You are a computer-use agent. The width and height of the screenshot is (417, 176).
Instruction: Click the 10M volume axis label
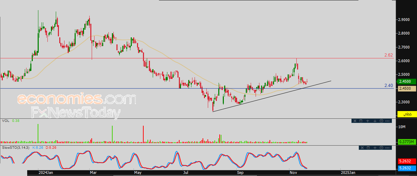(401, 127)
